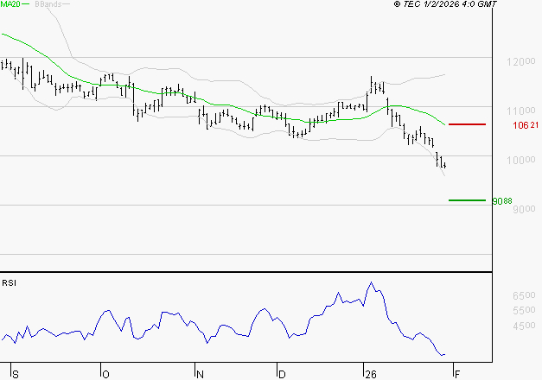542x380 pixels.
Task: Click the 9000 price axis label
Action: (524, 209)
